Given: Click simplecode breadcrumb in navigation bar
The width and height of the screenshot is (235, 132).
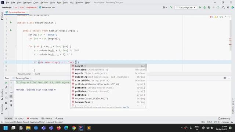Looking at the screenshot, I should click(x=32, y=7).
